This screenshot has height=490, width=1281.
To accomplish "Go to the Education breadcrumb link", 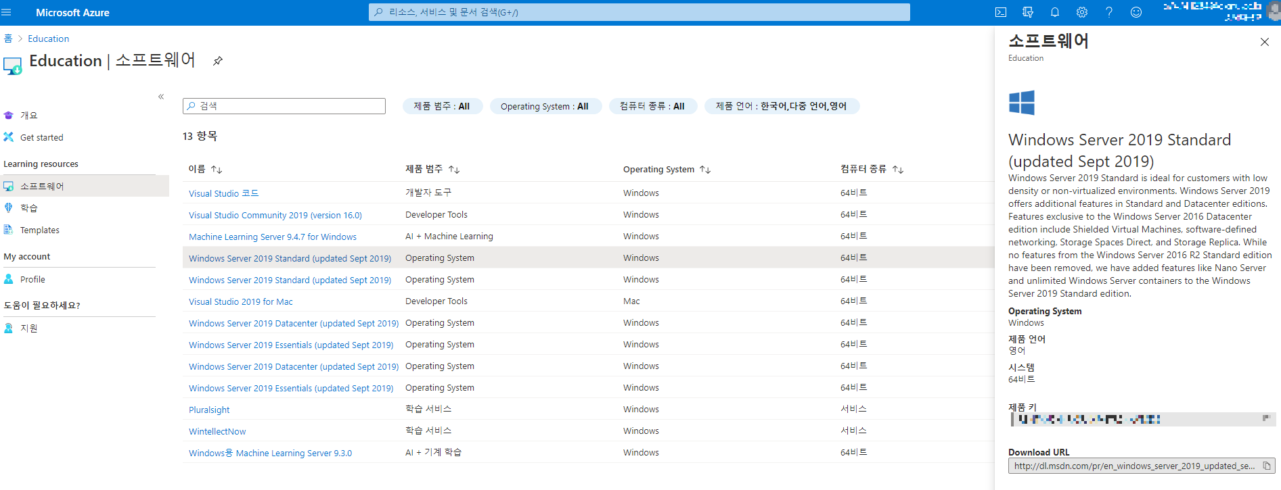I will tap(48, 39).
